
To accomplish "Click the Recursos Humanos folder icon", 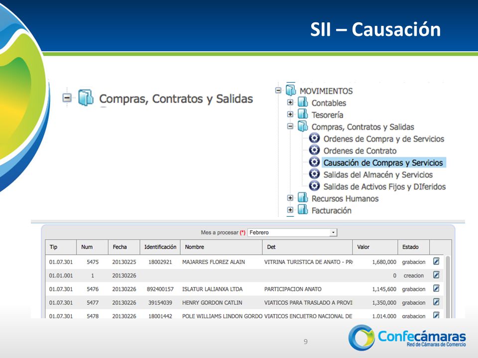I will tap(303, 197).
